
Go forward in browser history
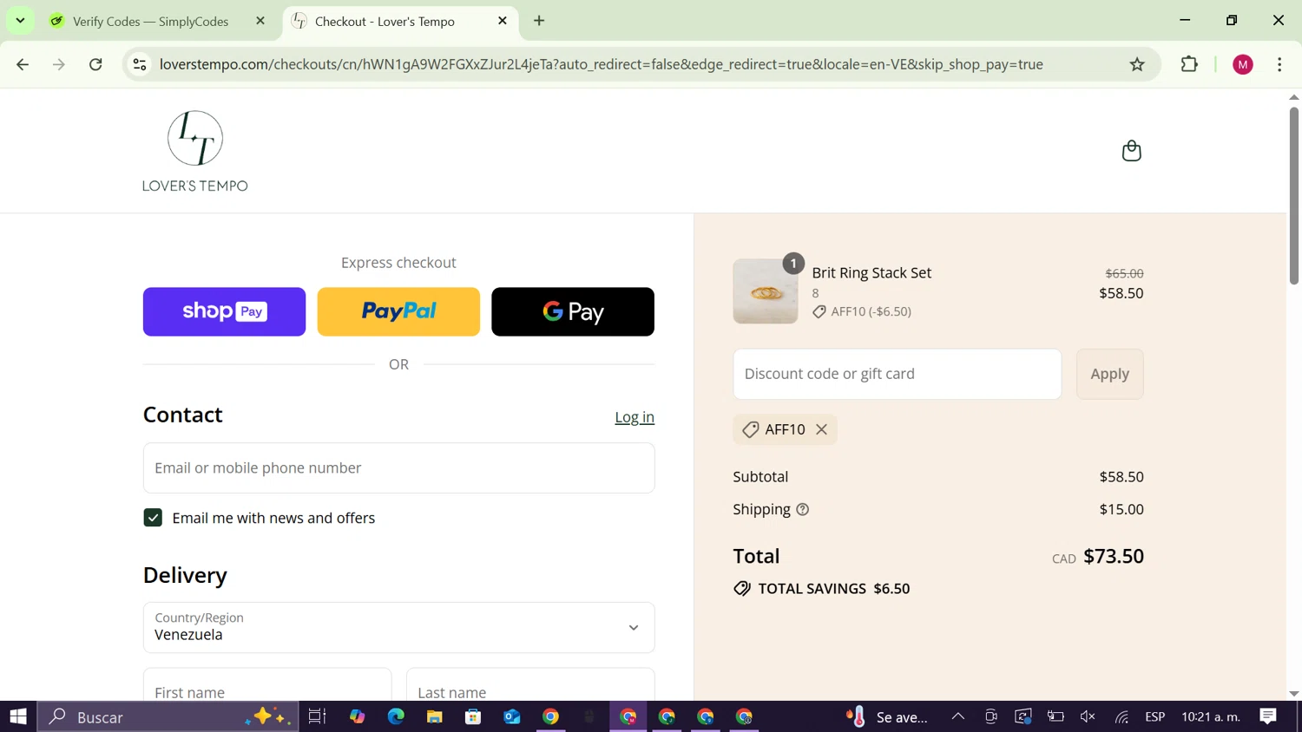pyautogui.click(x=59, y=64)
